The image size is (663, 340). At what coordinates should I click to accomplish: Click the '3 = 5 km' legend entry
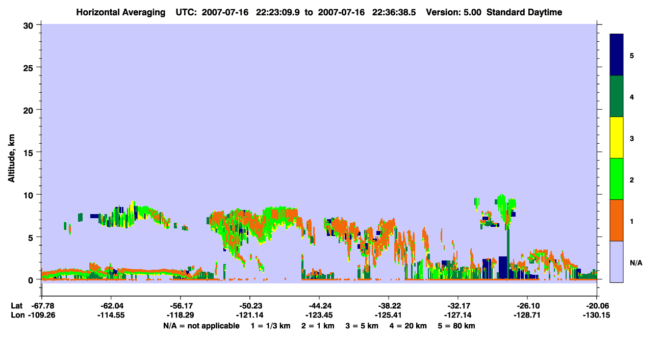click(362, 326)
